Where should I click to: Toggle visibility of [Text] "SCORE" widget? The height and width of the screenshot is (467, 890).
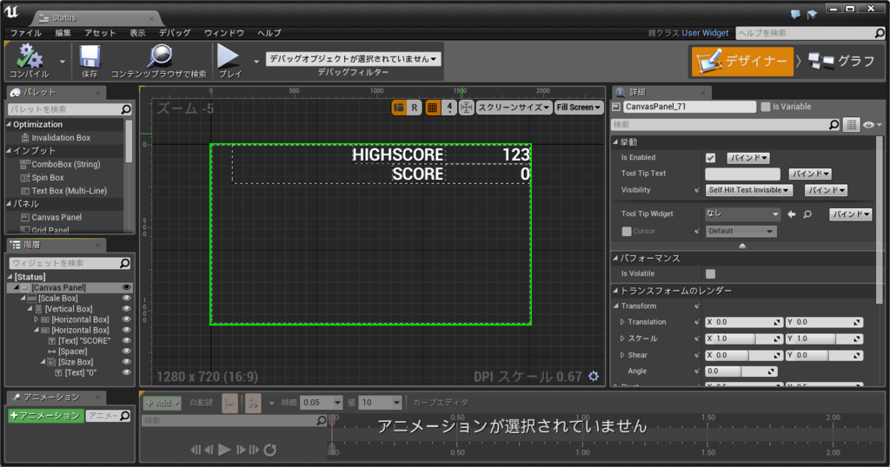point(126,340)
